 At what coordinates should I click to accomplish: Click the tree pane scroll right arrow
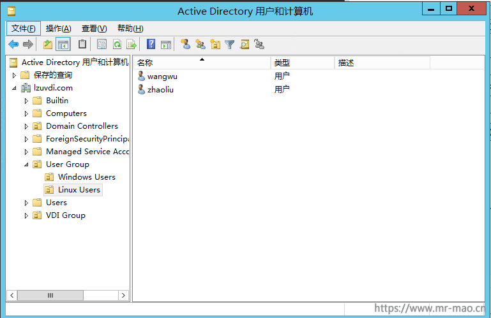tap(123, 295)
